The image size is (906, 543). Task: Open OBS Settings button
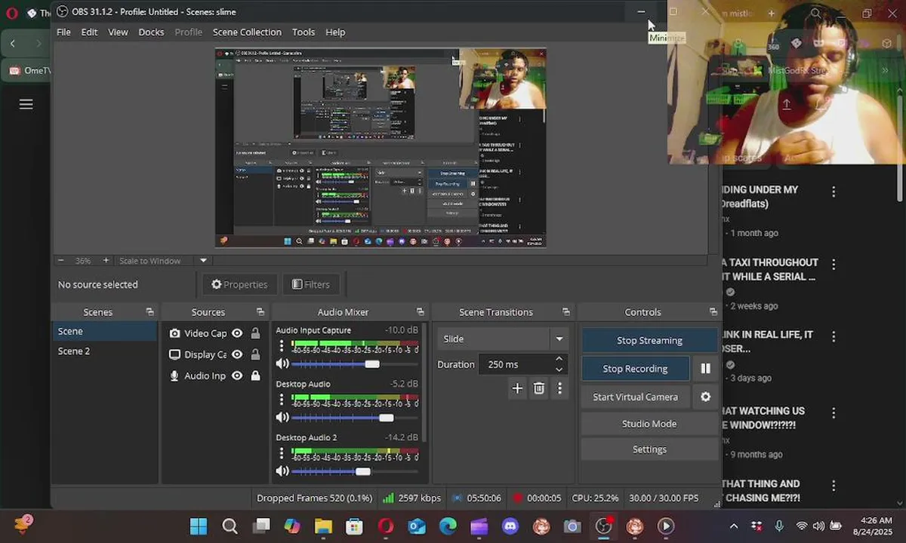click(649, 449)
